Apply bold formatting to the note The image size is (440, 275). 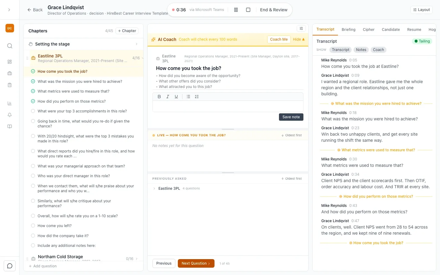(x=159, y=97)
